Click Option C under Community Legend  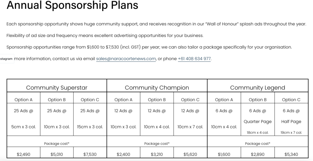pyautogui.click(x=291, y=100)
